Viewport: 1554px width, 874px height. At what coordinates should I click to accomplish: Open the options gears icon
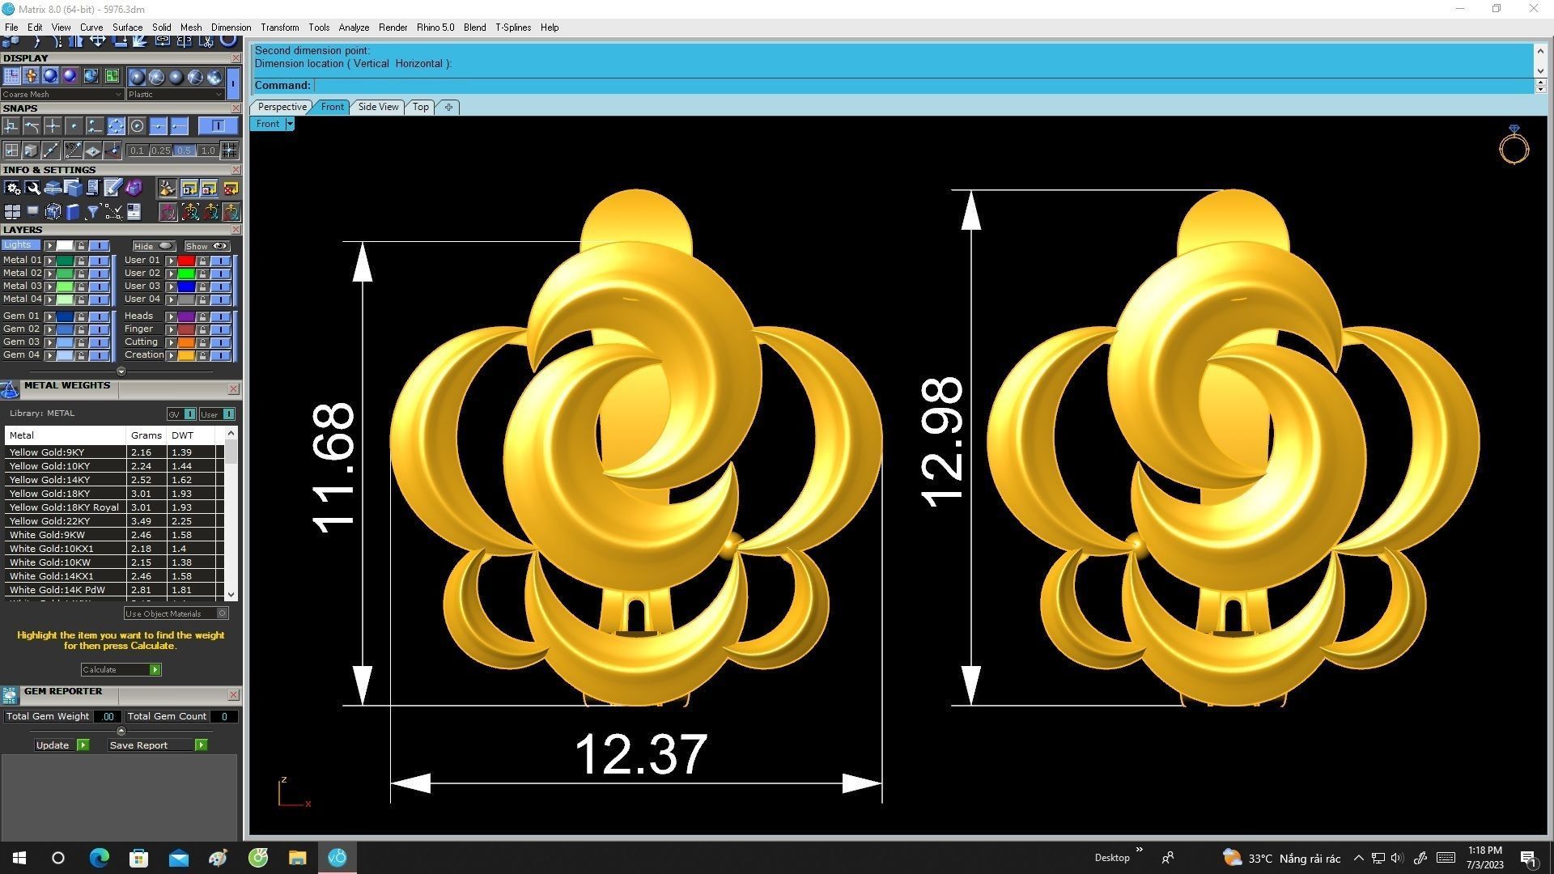point(12,189)
